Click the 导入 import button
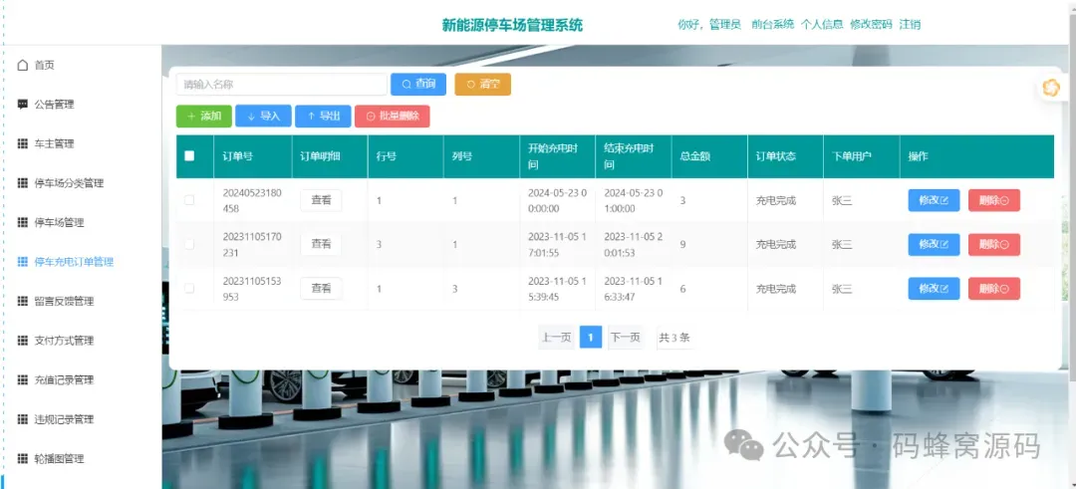Screen dimensions: 1076x489 (x=263, y=116)
